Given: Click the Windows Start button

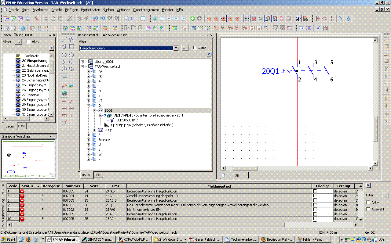Looking at the screenshot, I should click(9, 239).
